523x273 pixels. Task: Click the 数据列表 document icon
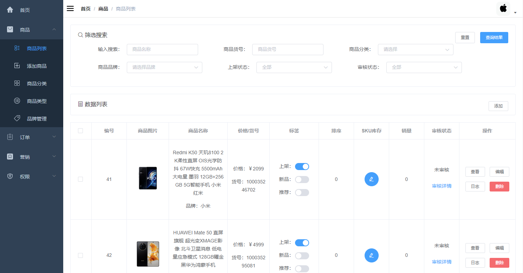(80, 104)
